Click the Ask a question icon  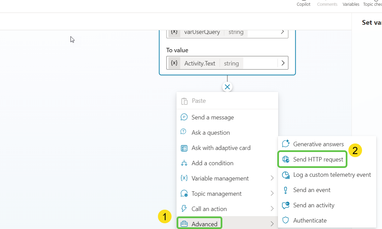[184, 132]
